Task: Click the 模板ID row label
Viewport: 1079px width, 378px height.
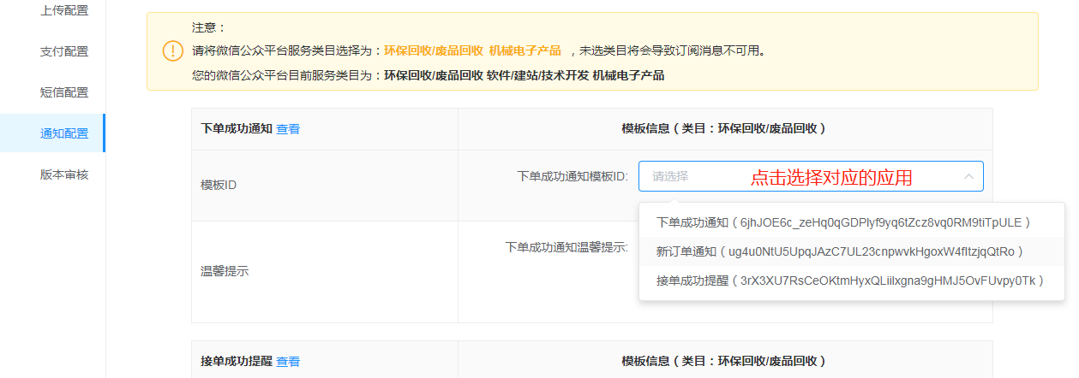Action: click(219, 185)
